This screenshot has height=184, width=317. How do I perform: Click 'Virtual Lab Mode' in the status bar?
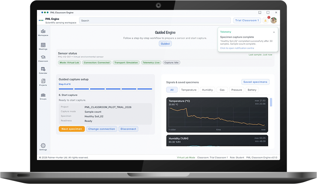[x=186, y=157]
